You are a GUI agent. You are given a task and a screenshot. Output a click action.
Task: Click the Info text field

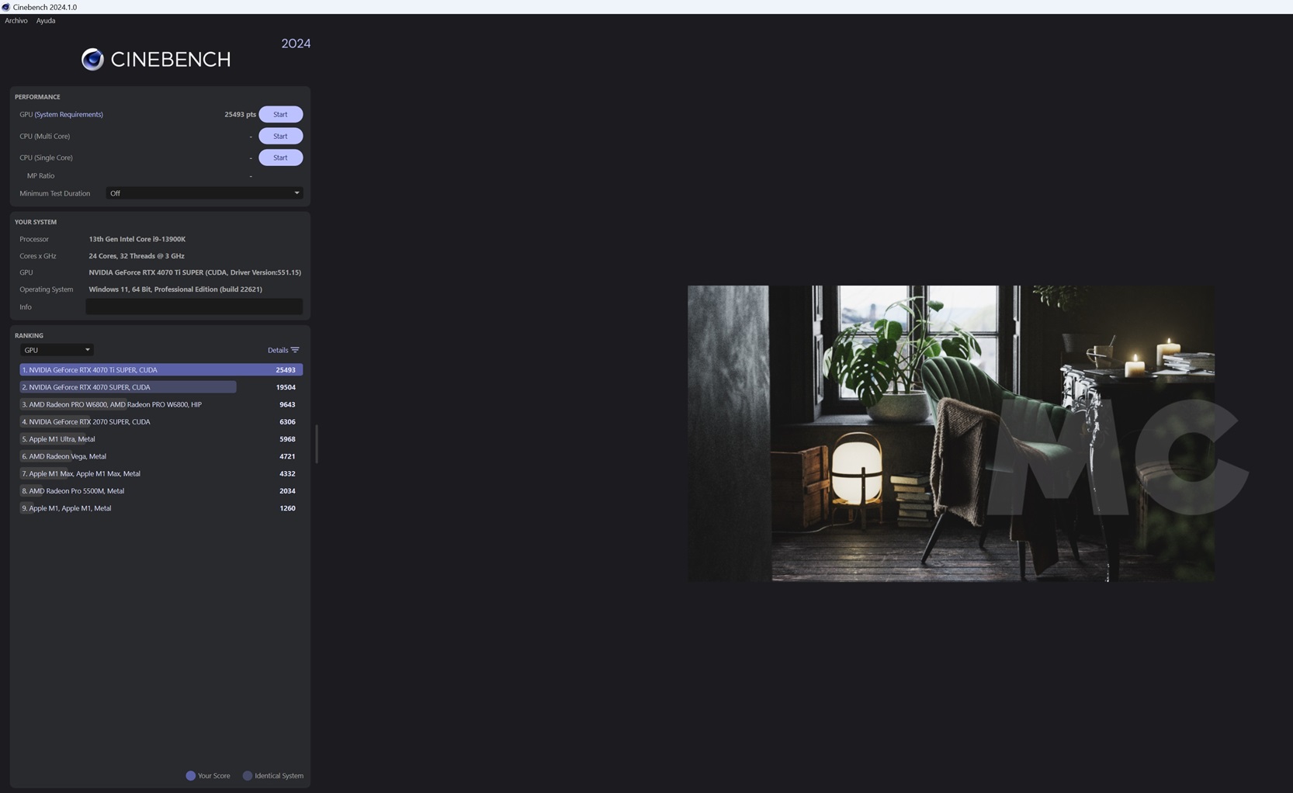point(194,306)
